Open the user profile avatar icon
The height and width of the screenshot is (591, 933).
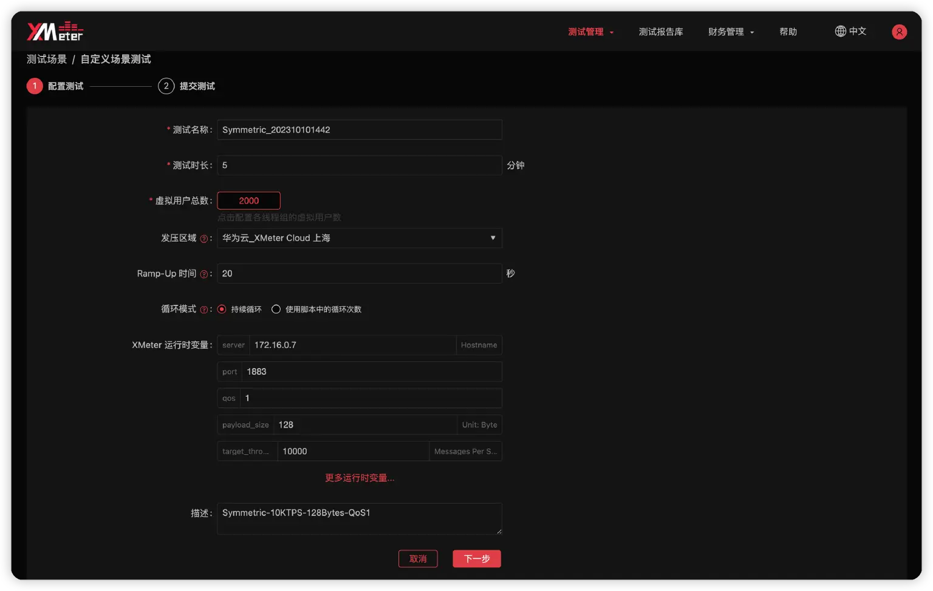(899, 32)
